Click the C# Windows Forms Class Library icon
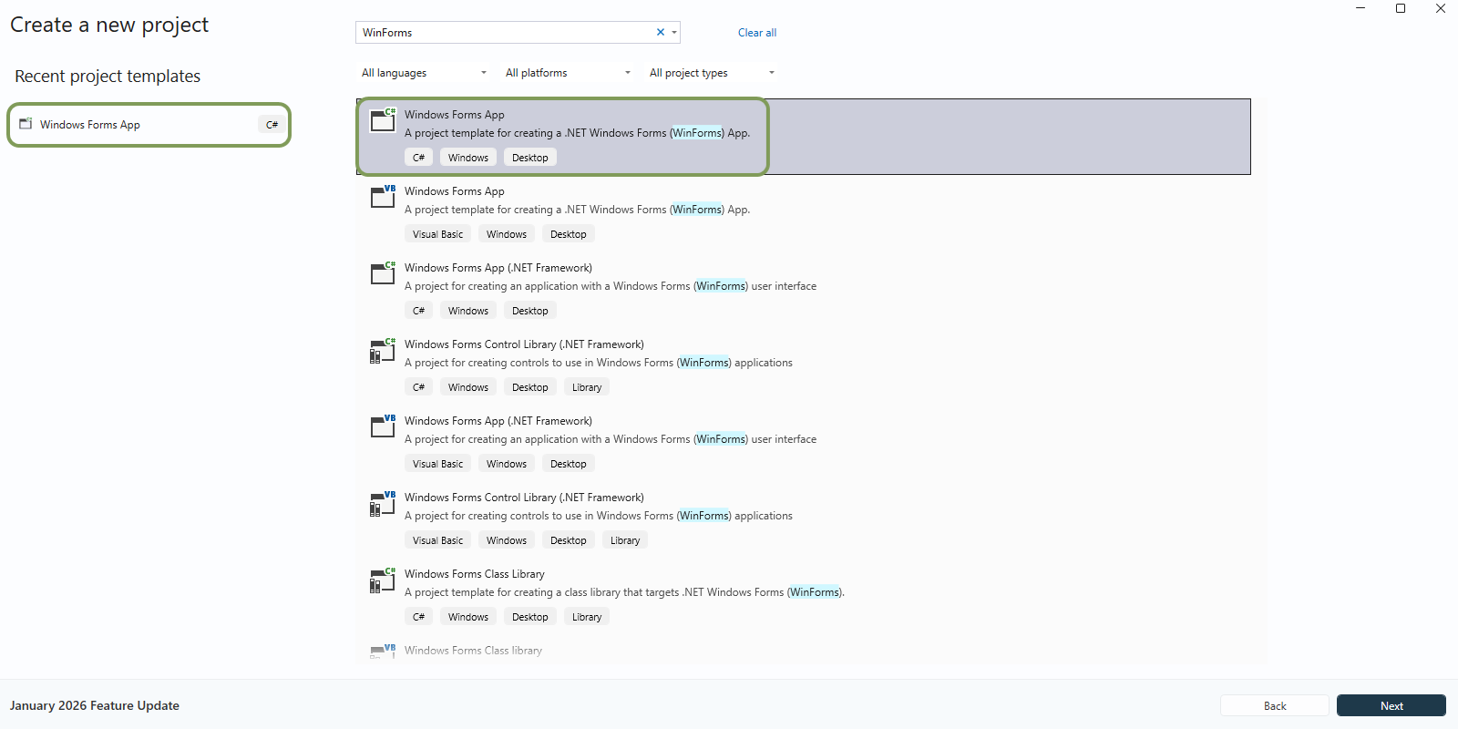The image size is (1458, 729). tap(383, 580)
